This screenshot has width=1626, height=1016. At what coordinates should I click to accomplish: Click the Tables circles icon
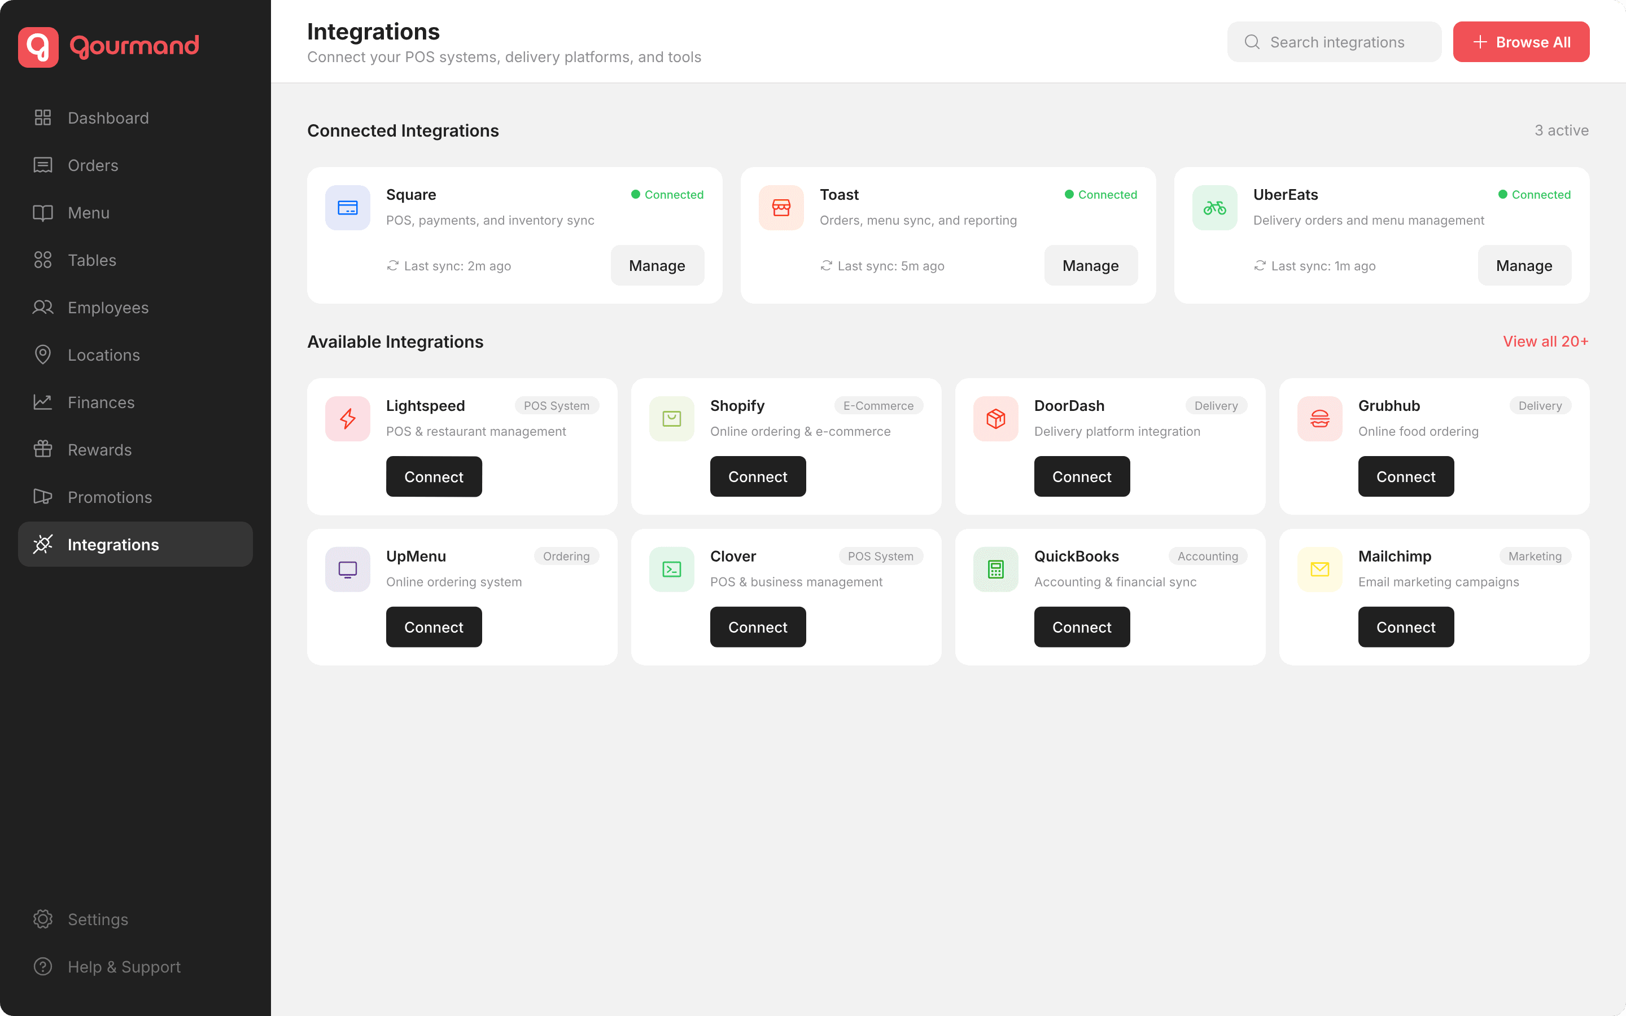pyautogui.click(x=43, y=260)
